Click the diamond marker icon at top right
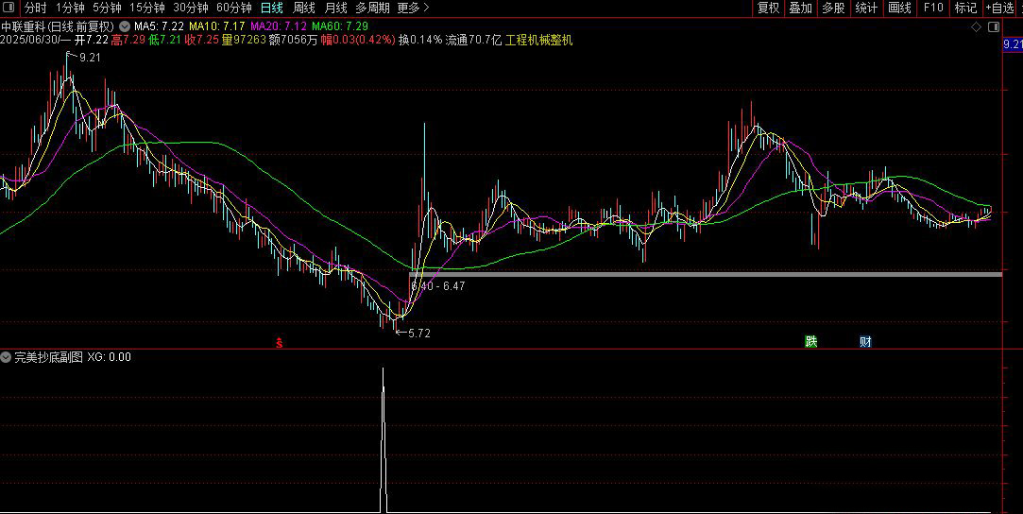Viewport: 1023px width, 514px height. pyautogui.click(x=976, y=26)
